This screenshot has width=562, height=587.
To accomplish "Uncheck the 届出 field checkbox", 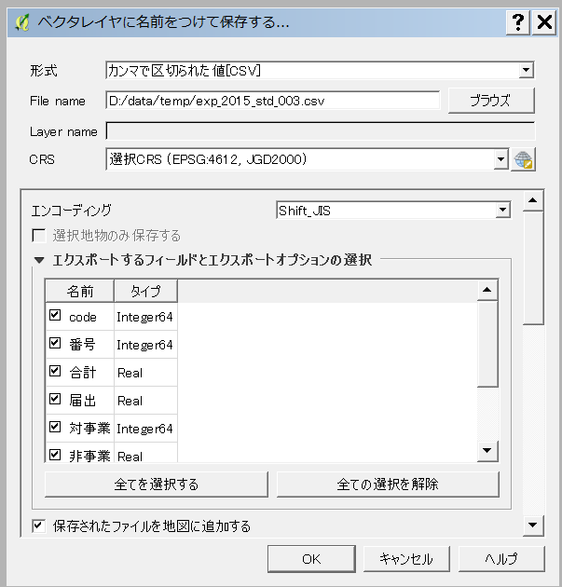I will pyautogui.click(x=55, y=399).
